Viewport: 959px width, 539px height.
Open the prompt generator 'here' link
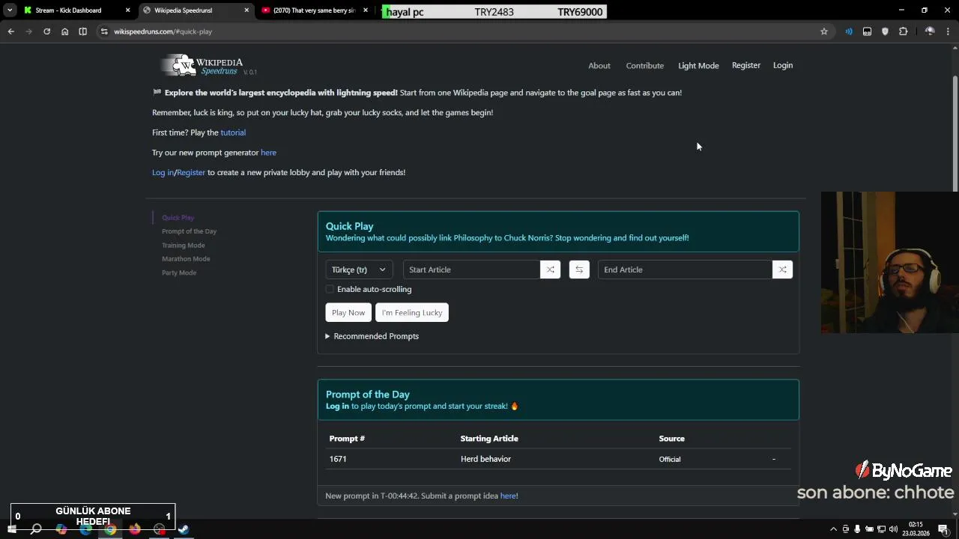pos(268,153)
